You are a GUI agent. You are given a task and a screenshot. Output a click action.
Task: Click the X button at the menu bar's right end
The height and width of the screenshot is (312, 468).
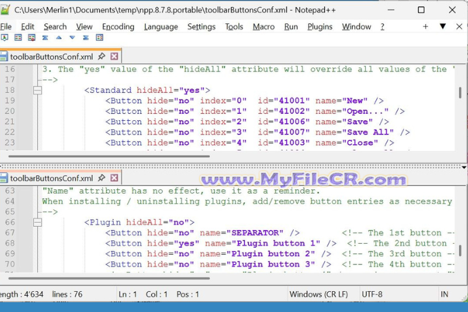pyautogui.click(x=459, y=27)
